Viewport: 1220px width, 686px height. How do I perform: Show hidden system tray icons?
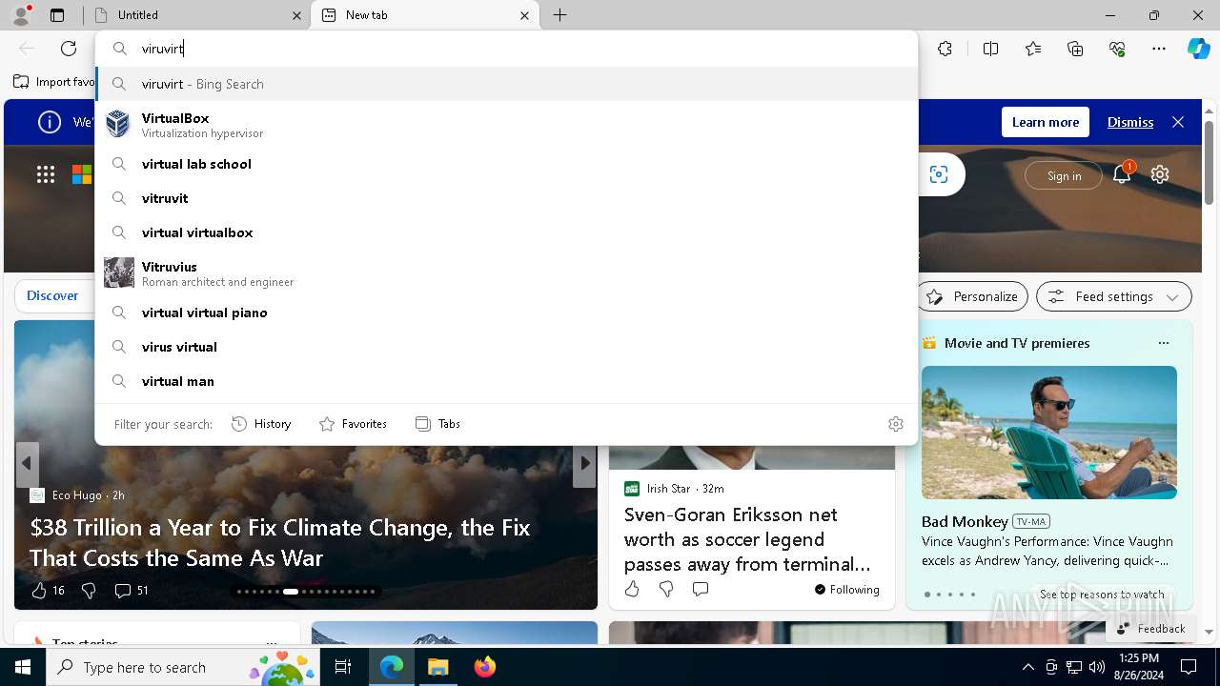click(x=1027, y=667)
